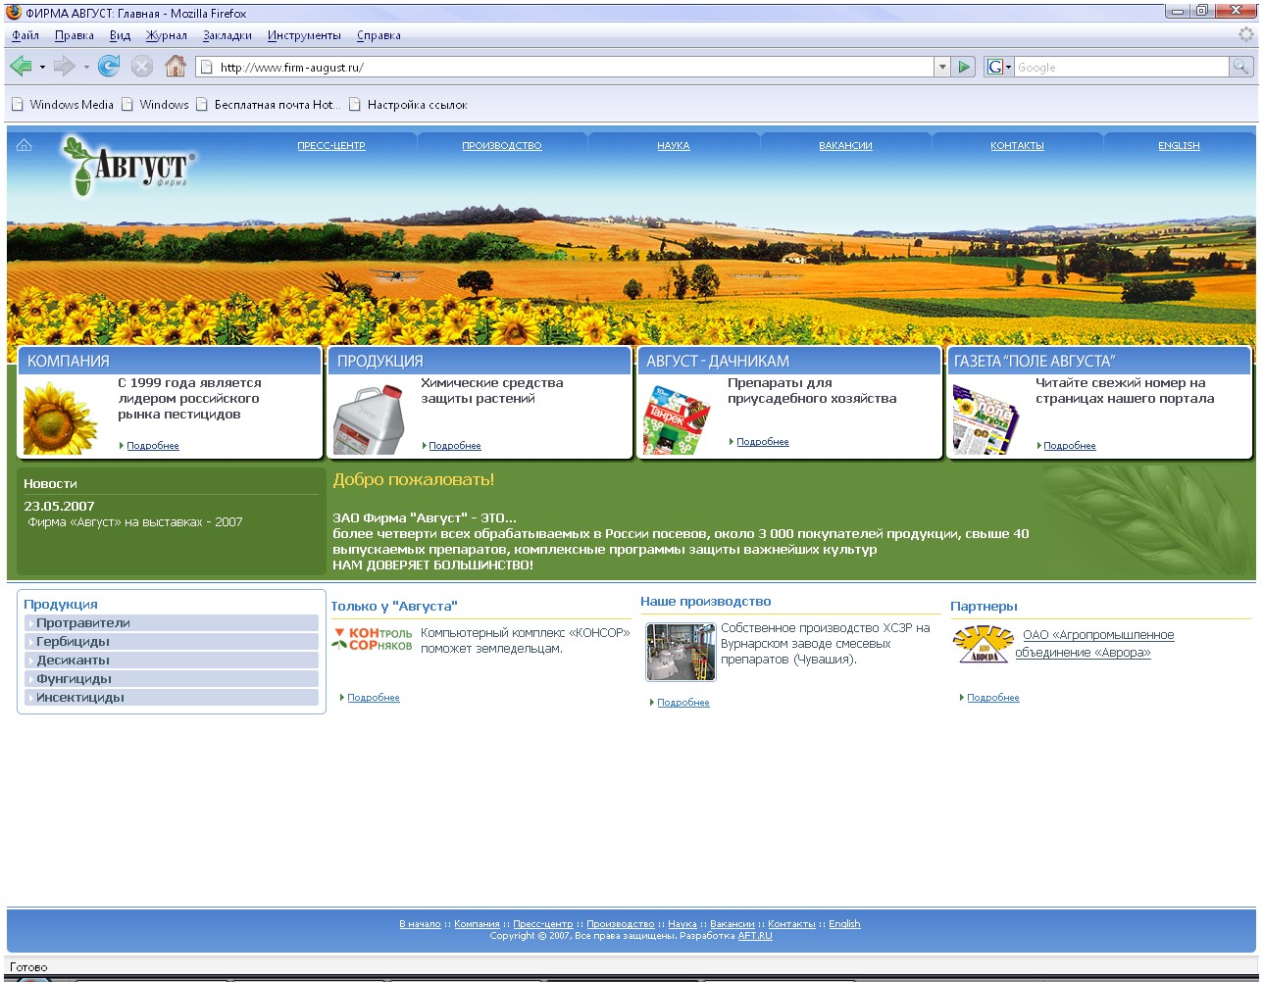Click the Контроль сорняков logo

(x=373, y=639)
